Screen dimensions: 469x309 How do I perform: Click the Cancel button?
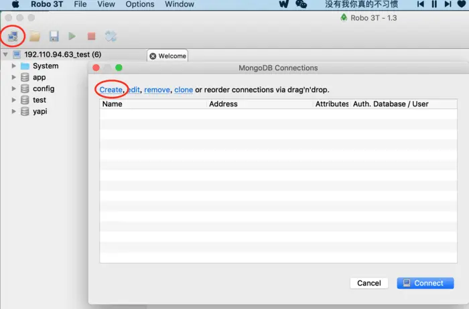coord(369,283)
